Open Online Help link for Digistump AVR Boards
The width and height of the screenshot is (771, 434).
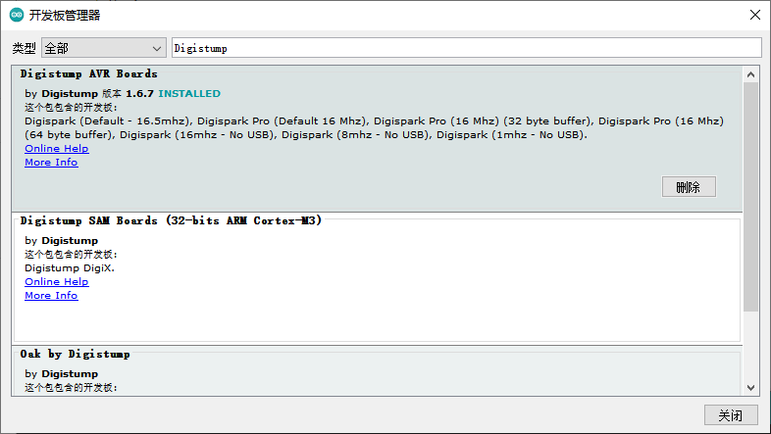point(57,148)
